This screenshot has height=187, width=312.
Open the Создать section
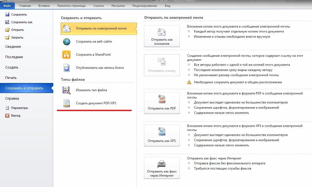coord(12,67)
